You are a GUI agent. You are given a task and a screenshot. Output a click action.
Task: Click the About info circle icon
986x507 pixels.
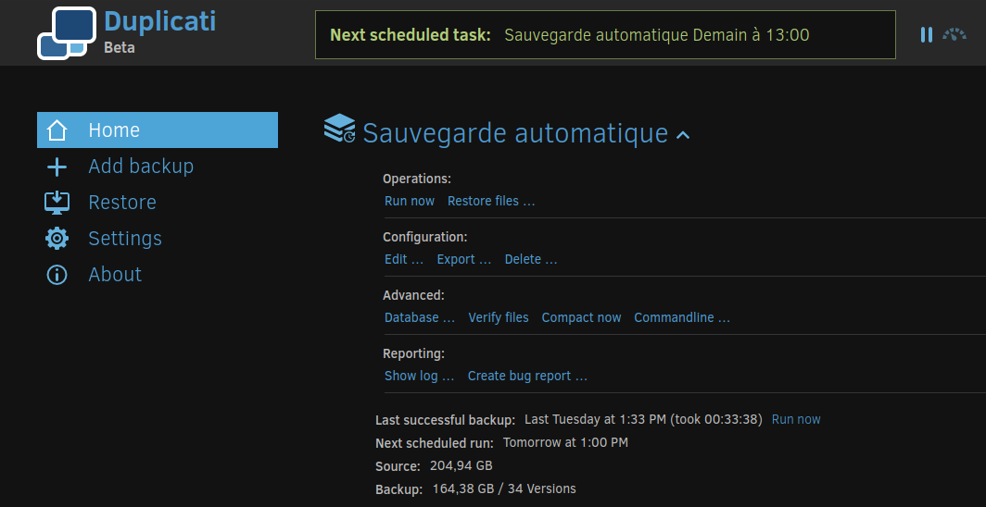(x=57, y=274)
